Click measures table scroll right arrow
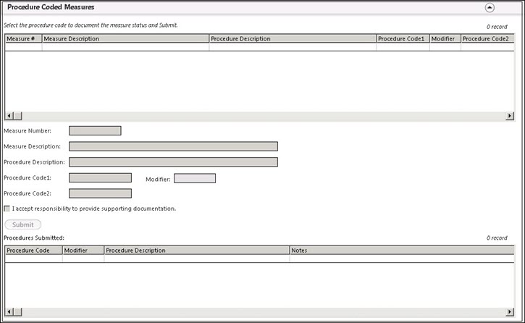525x323 pixels. 510,116
